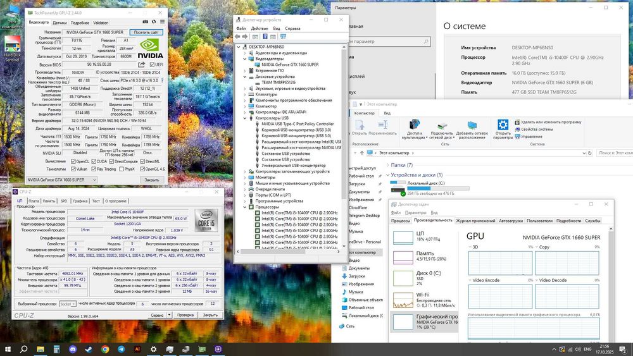Switch to the Validation tab in GPU-Z
633x356 pixels.
click(x=101, y=23)
